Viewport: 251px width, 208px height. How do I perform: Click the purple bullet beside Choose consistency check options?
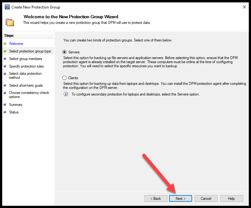(5, 93)
